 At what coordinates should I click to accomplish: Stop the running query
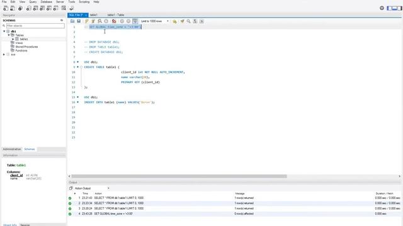pos(106,21)
